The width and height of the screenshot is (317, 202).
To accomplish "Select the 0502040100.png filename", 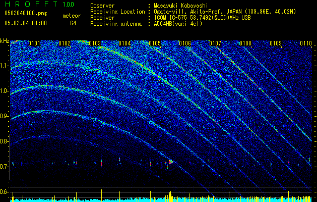I will tap(26, 13).
